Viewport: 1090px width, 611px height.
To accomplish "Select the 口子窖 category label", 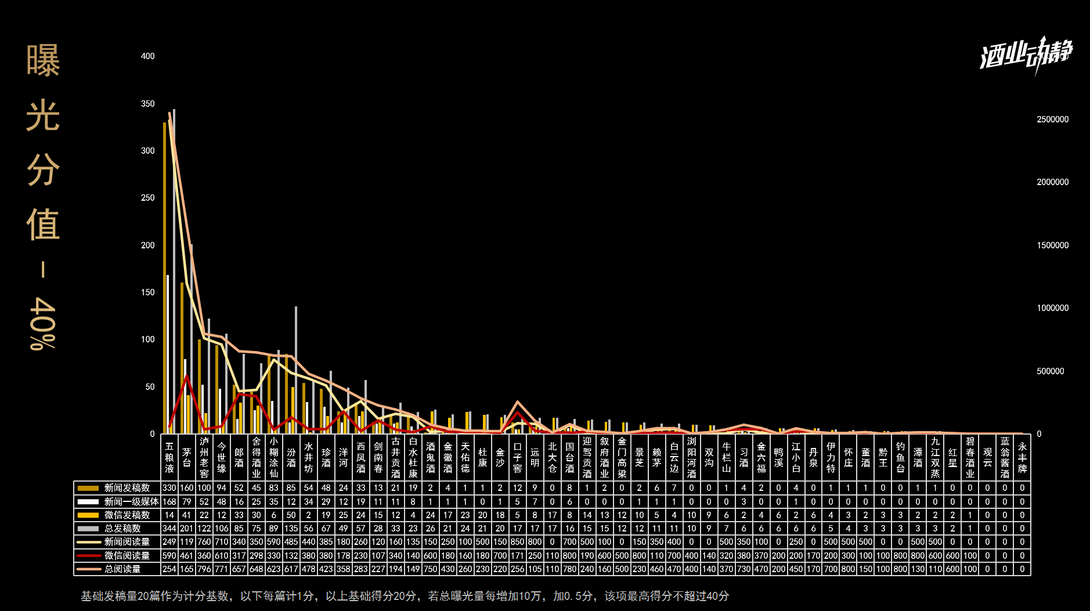I will (x=517, y=457).
